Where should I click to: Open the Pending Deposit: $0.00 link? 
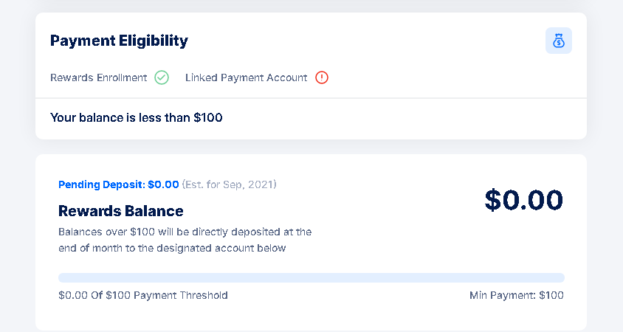click(118, 184)
